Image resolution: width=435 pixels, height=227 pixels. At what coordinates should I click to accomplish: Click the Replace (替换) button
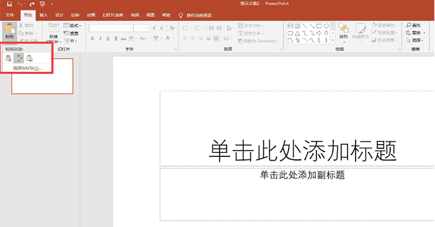(415, 33)
